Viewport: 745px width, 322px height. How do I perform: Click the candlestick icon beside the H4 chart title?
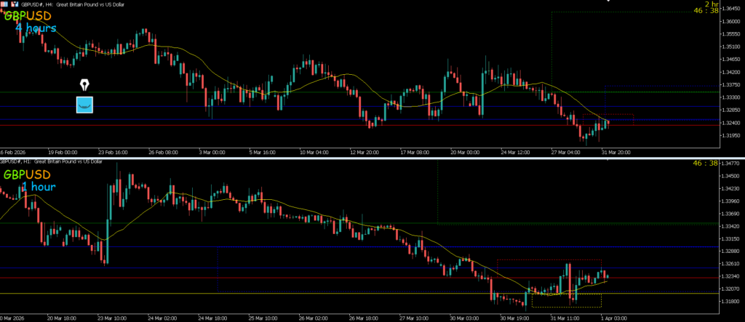tap(15, 4)
